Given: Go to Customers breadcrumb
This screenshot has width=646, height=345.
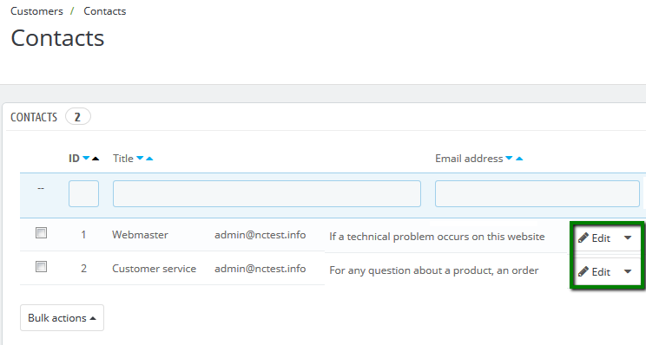Looking at the screenshot, I should (x=36, y=11).
